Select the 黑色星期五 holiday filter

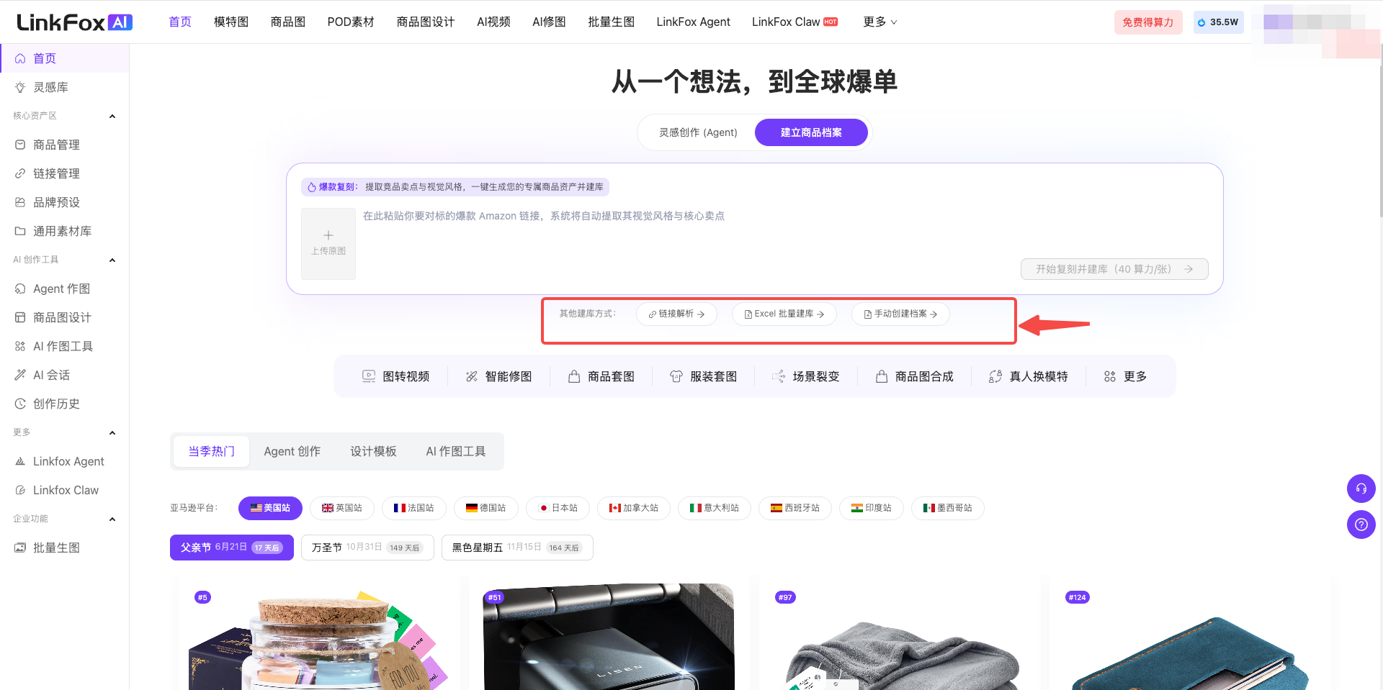(517, 548)
